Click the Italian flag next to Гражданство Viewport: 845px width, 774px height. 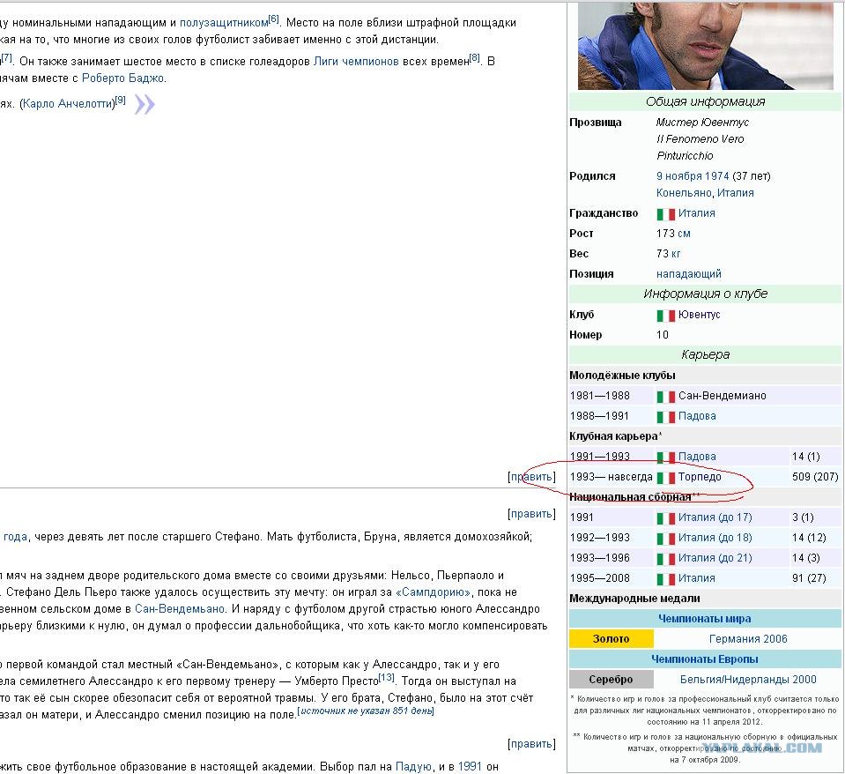(665, 214)
